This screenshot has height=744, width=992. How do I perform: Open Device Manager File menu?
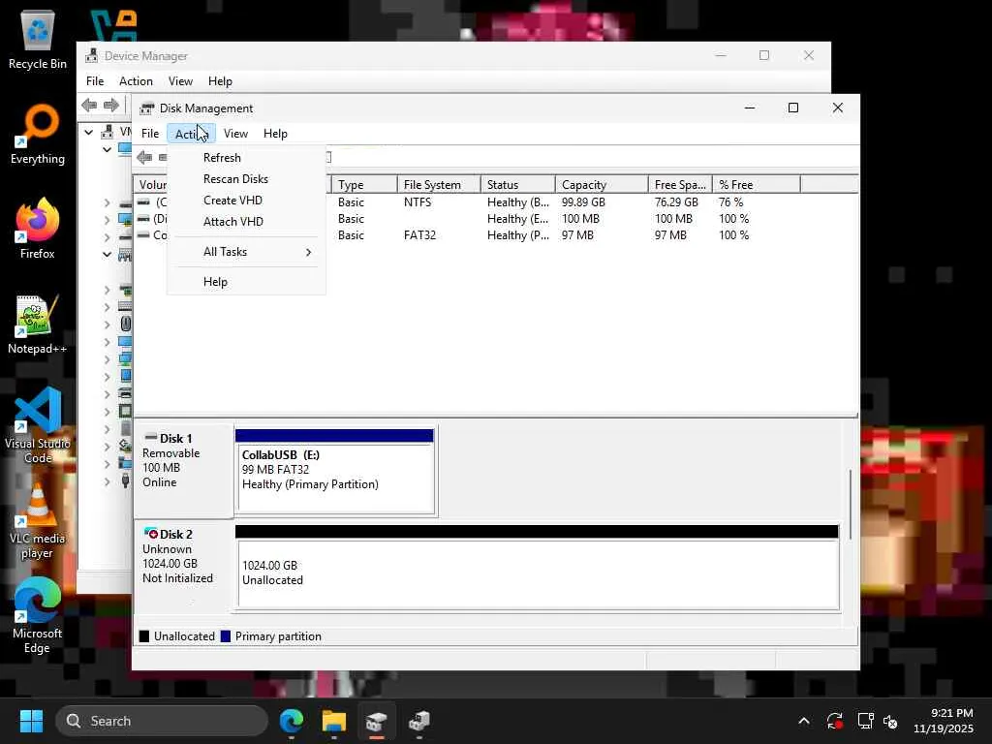pos(95,81)
